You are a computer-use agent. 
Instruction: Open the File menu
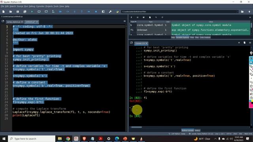(2, 6)
